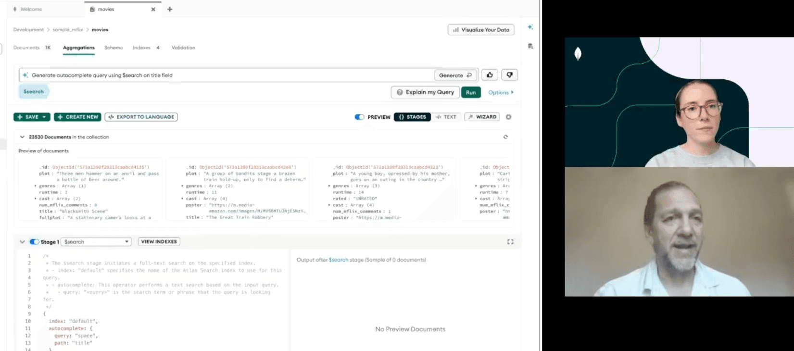
Task: Click Explain my Query button
Action: (x=425, y=92)
